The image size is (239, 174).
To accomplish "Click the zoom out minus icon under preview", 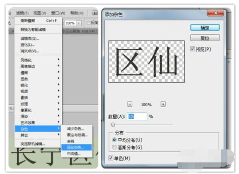I will (130, 104).
